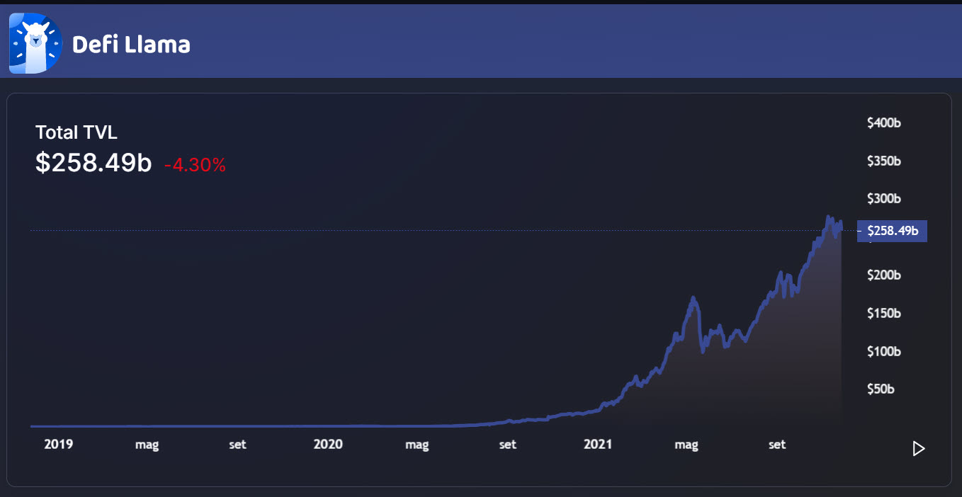The image size is (962, 497).
Task: Open the Defi Llama home title
Action: (131, 45)
